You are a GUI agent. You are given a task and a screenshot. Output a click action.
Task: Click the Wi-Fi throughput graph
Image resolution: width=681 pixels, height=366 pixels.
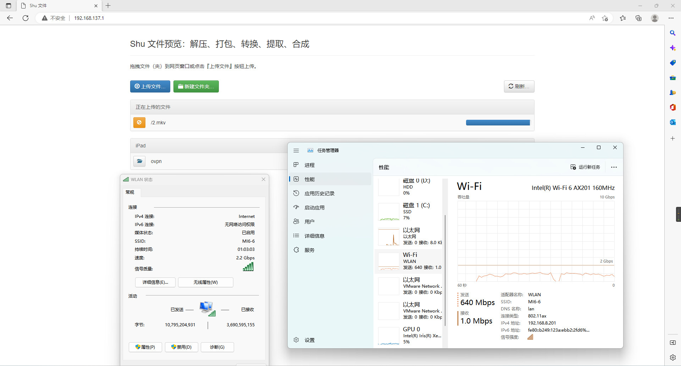tap(536, 241)
